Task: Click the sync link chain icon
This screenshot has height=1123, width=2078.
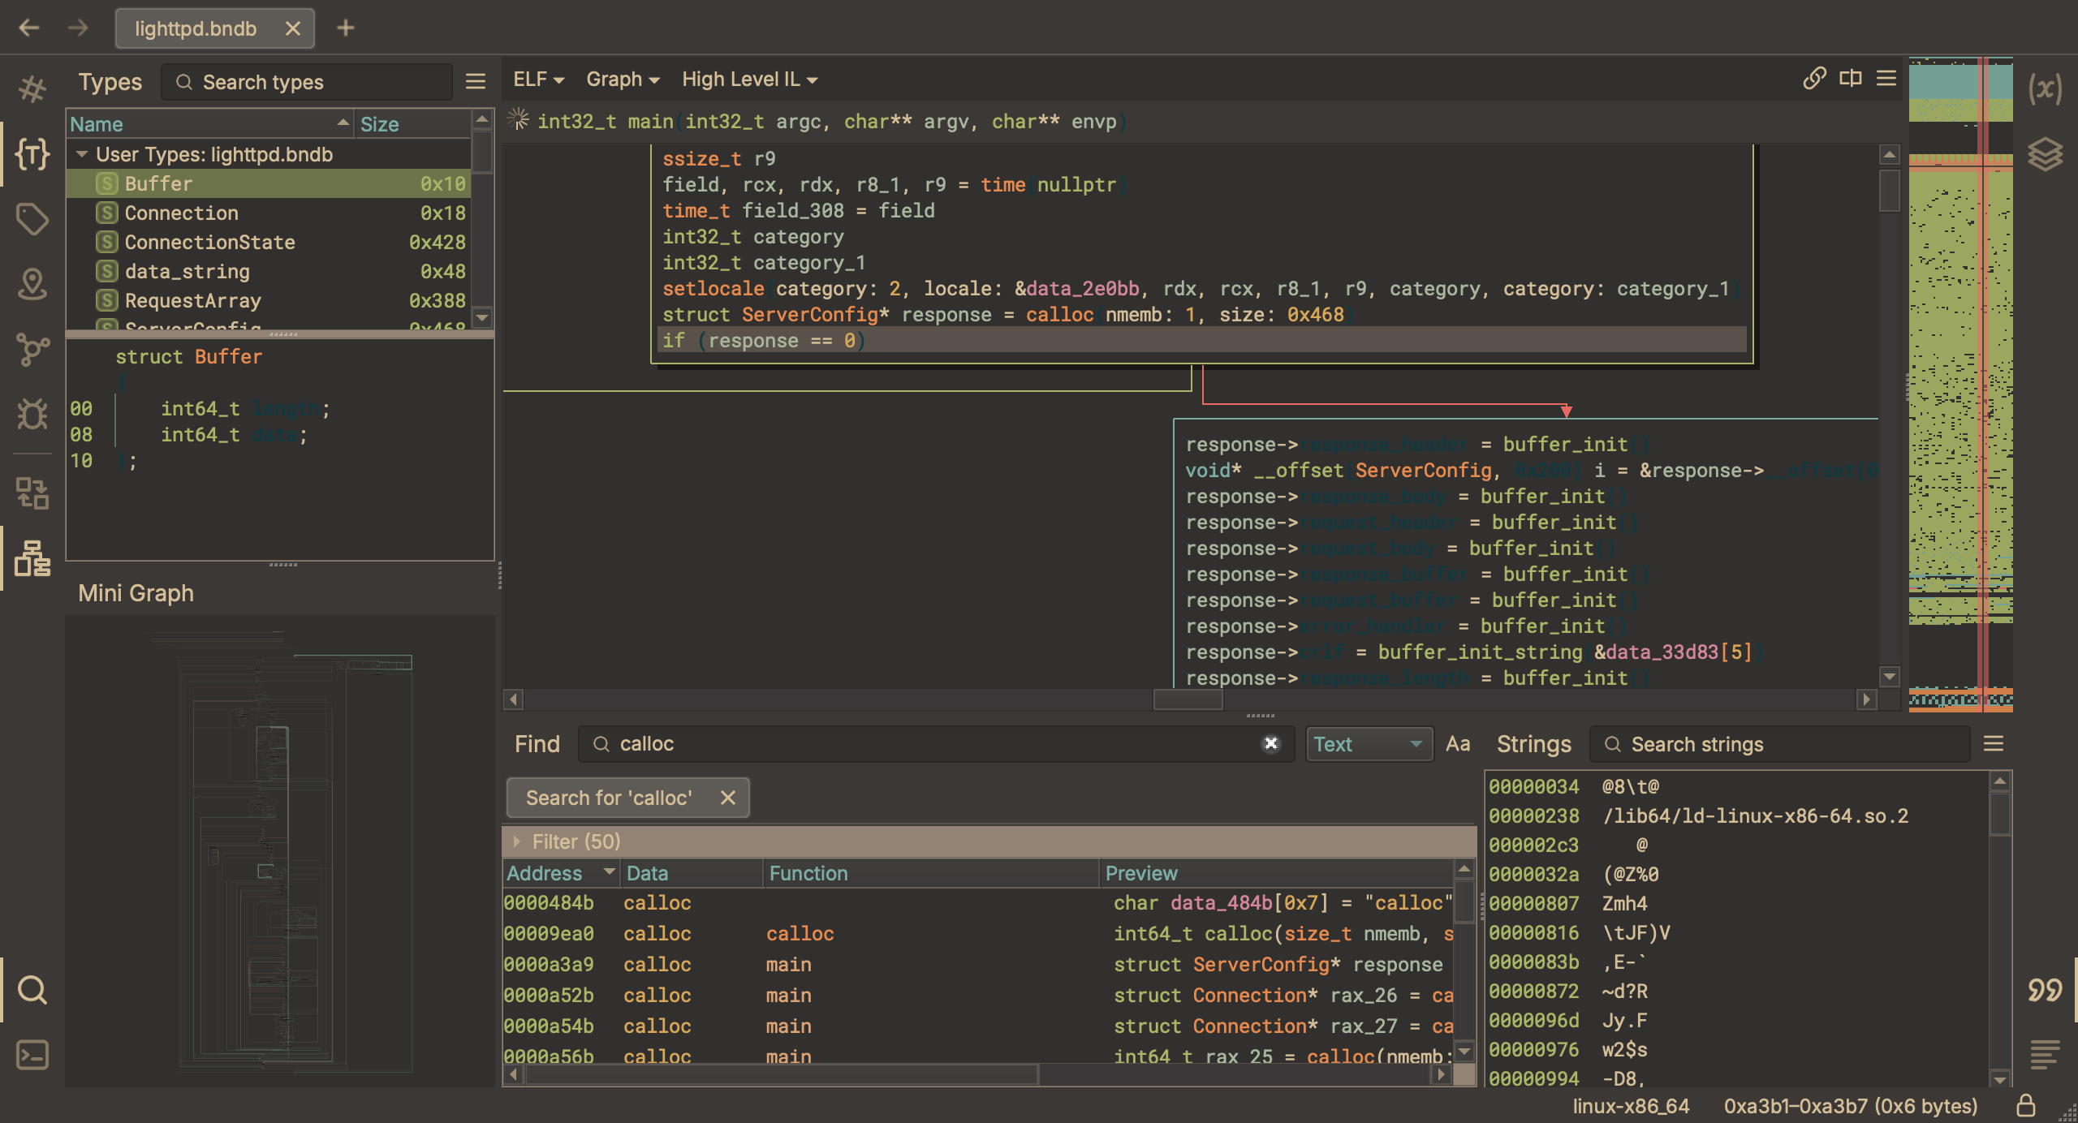Action: click(x=1814, y=79)
